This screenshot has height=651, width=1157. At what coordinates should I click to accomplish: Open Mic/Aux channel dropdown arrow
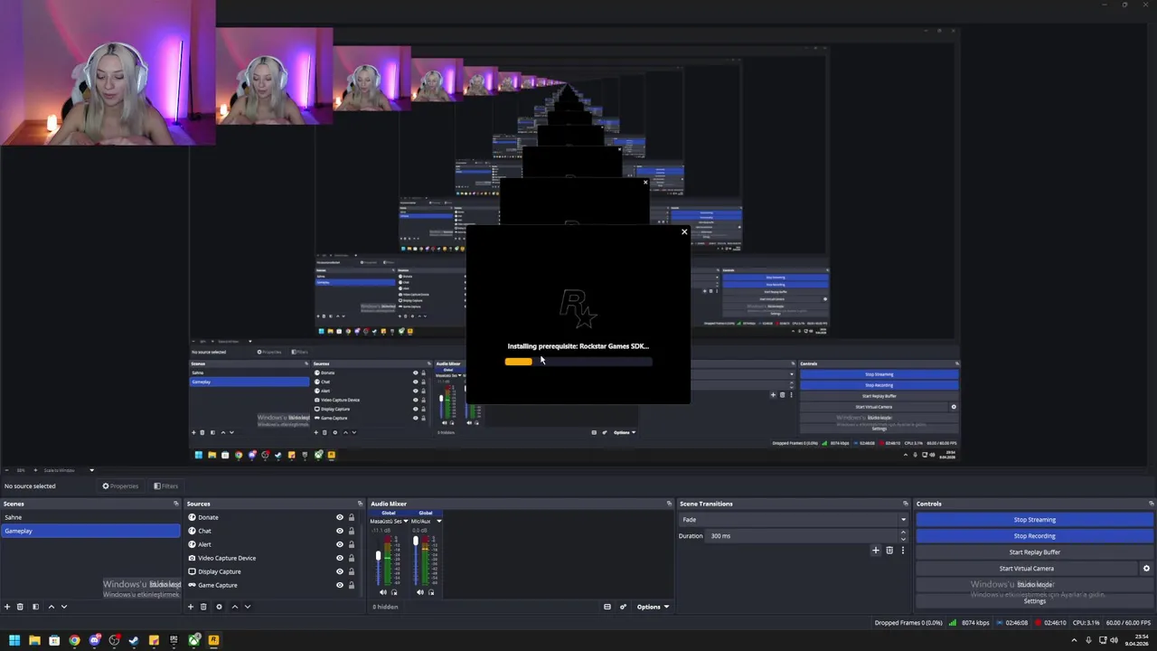tap(439, 521)
